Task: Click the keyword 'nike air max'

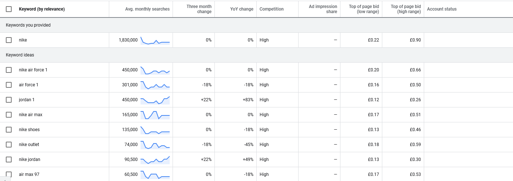Action: (31, 115)
